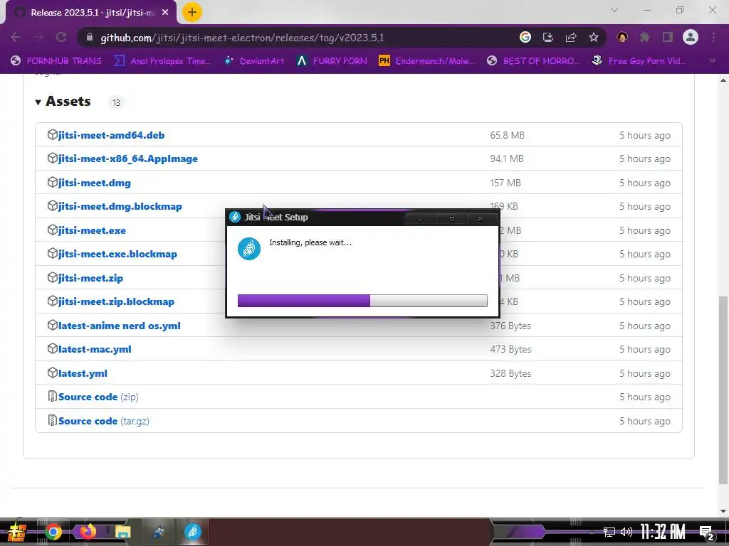The height and width of the screenshot is (546, 729).
Task: Open File Explorer from taskbar
Action: click(122, 532)
